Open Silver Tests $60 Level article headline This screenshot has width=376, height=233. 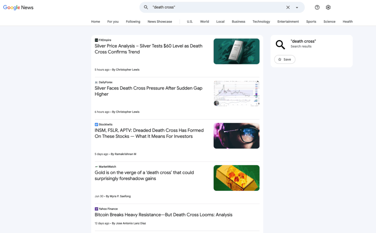tap(149, 49)
